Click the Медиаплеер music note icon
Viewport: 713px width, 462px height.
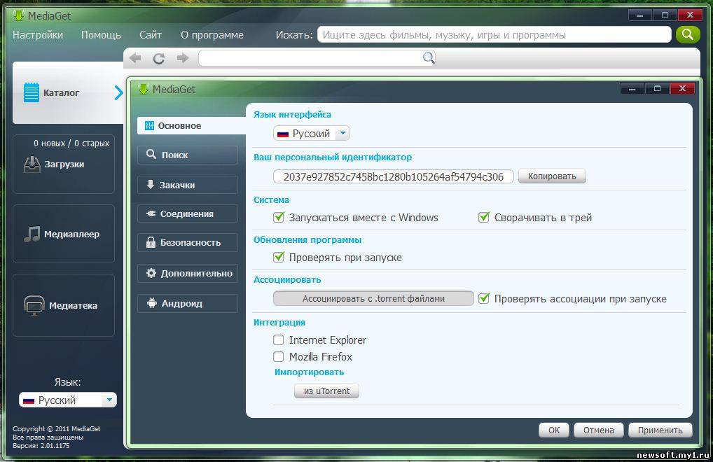32,234
